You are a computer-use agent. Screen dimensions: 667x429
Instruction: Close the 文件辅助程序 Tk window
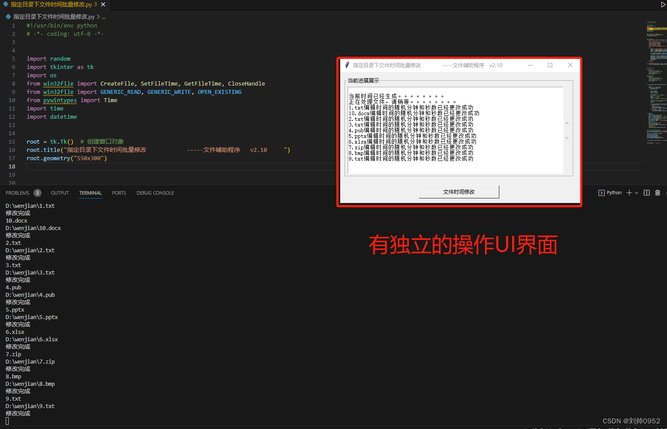(x=570, y=65)
